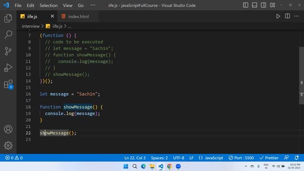Open the Explorer view in activity bar

click(8, 18)
